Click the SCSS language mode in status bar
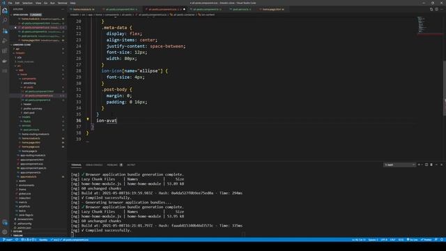 pyautogui.click(x=401, y=240)
